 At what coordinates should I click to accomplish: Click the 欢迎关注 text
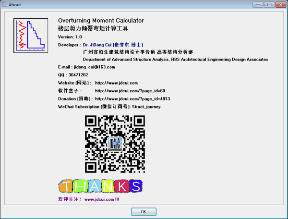point(70,199)
